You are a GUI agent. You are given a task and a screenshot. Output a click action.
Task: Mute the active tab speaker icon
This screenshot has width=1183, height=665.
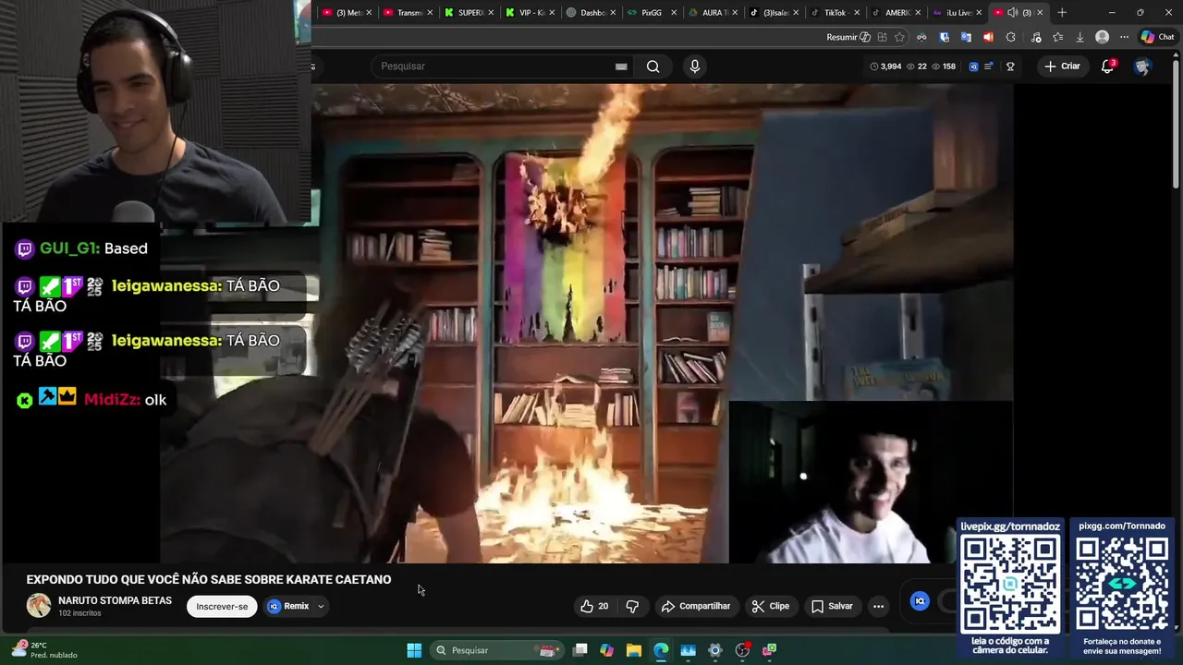tap(1012, 12)
